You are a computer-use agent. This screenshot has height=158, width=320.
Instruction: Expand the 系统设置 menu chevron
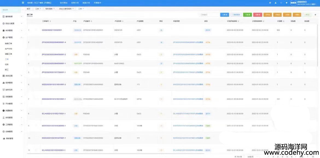point(21,76)
